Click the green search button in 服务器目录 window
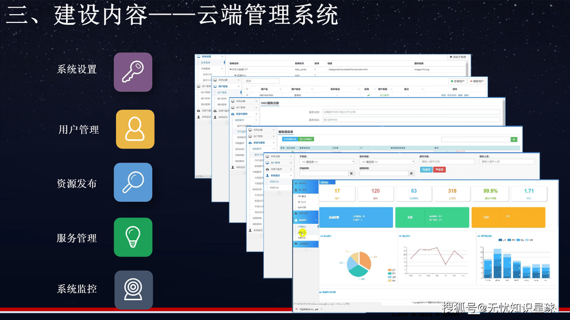The height and width of the screenshot is (320, 570). point(514,140)
